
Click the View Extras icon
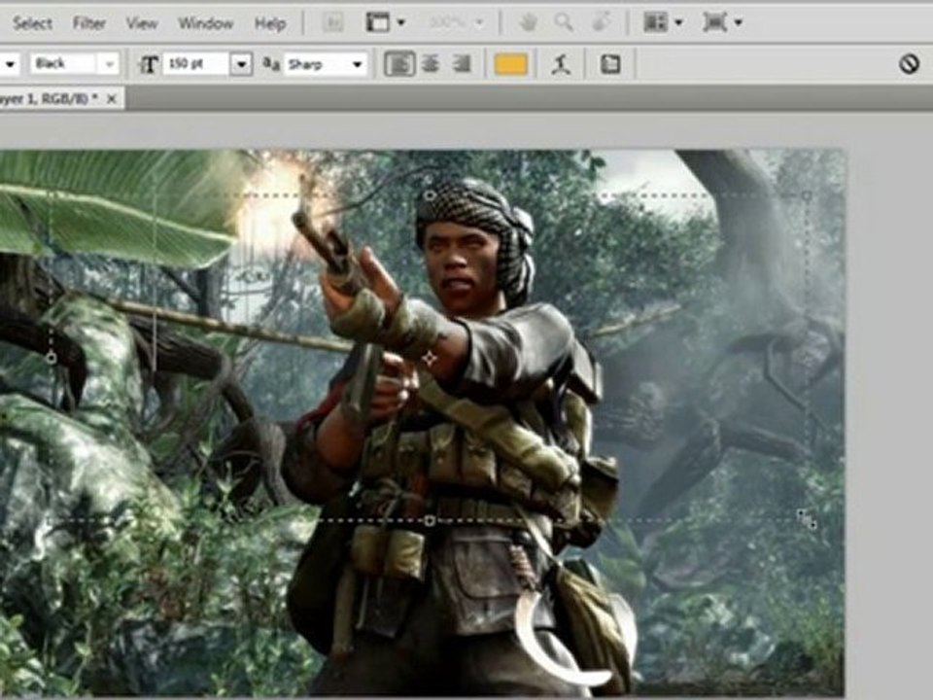(377, 22)
